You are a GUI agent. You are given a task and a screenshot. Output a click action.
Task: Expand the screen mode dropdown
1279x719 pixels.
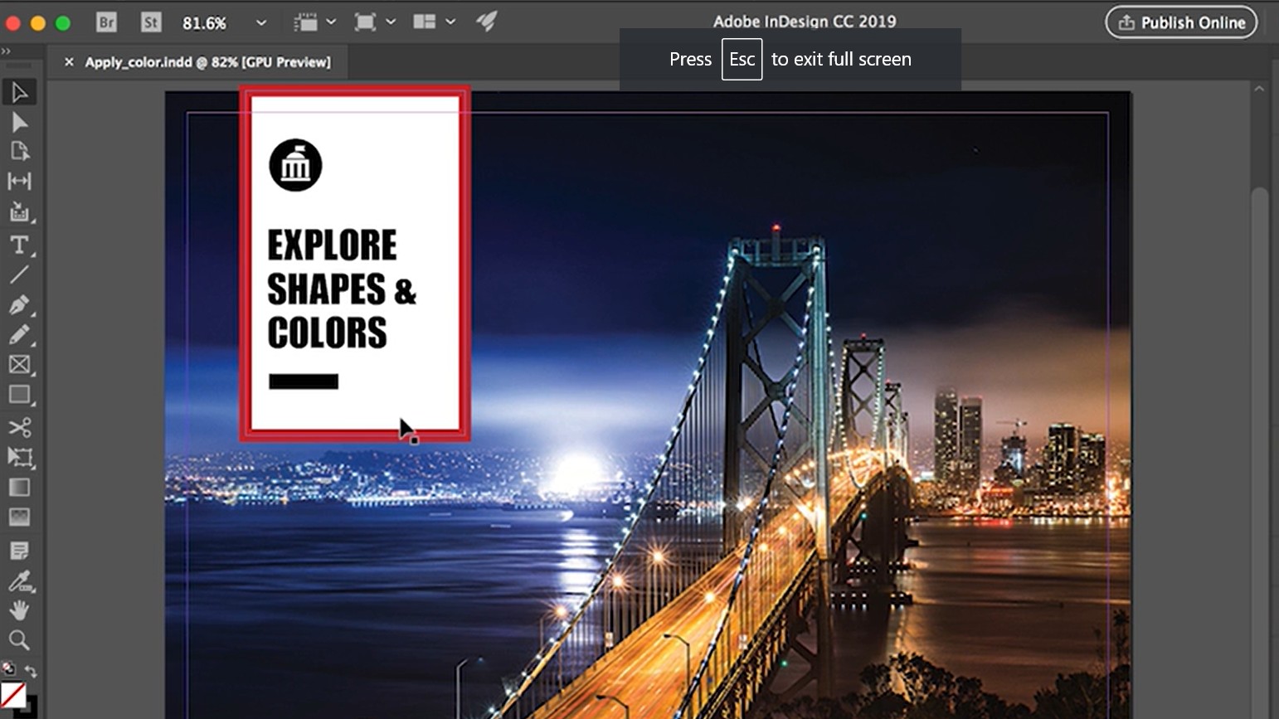tap(391, 22)
